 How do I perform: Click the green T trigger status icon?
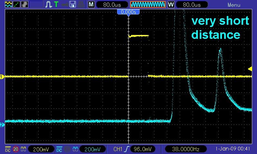click(x=56, y=4)
